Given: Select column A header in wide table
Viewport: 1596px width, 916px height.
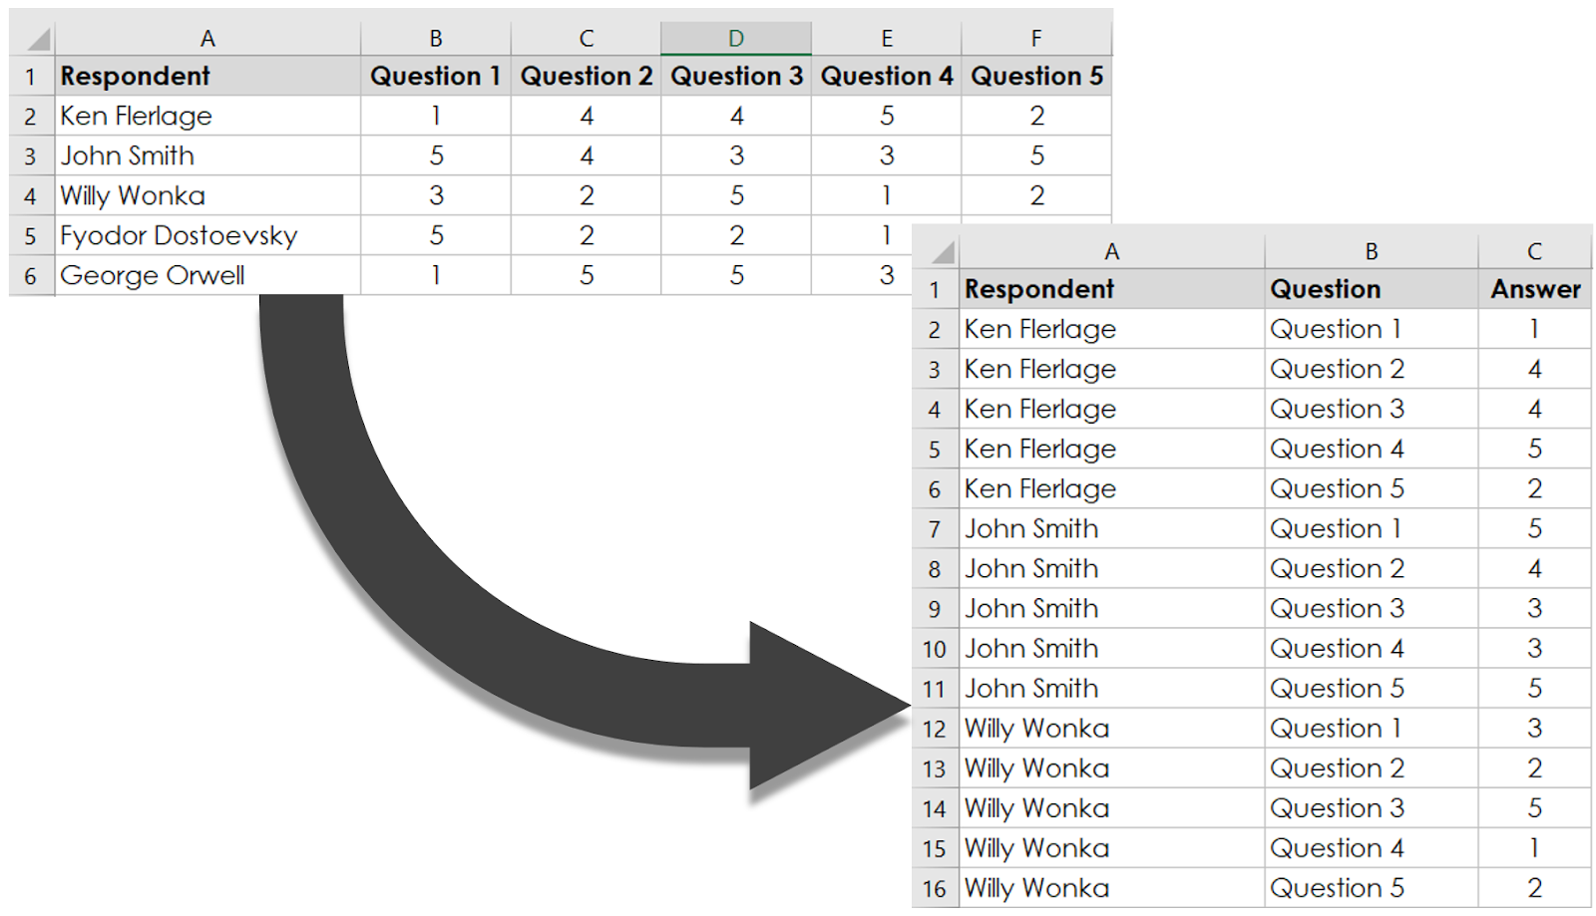Looking at the screenshot, I should tap(207, 39).
